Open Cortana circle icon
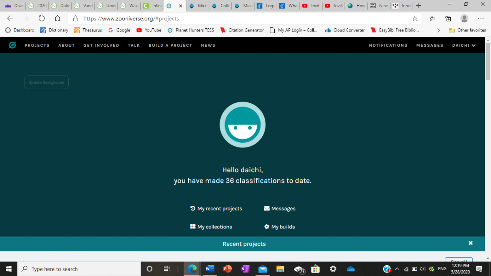 (x=150, y=269)
